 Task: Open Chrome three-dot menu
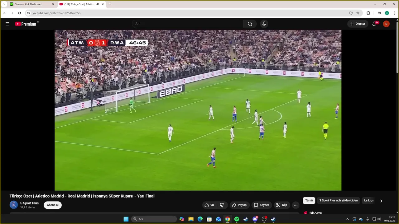(x=394, y=13)
